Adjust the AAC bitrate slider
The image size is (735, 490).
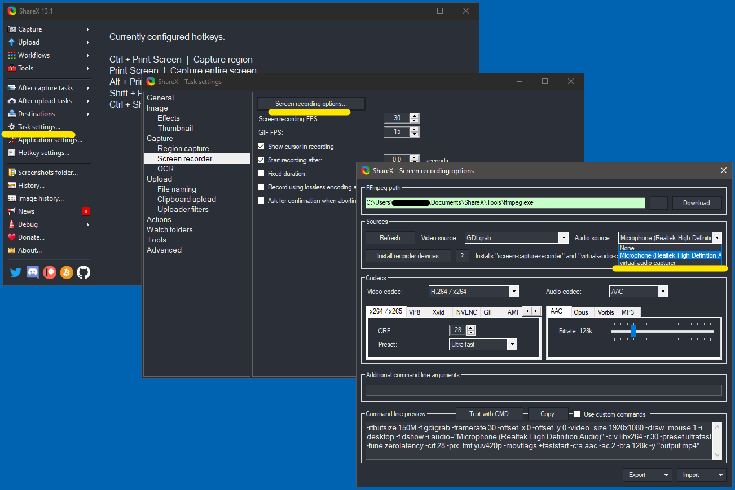tap(633, 332)
